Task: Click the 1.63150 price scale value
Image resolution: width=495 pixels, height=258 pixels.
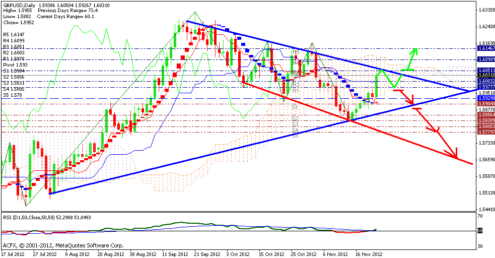Action: tap(486, 10)
